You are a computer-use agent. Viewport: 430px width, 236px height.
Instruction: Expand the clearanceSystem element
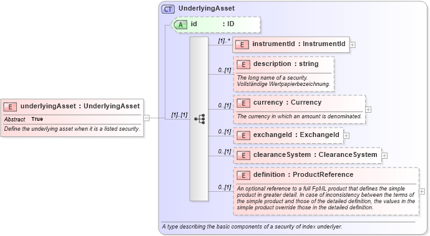384,156
